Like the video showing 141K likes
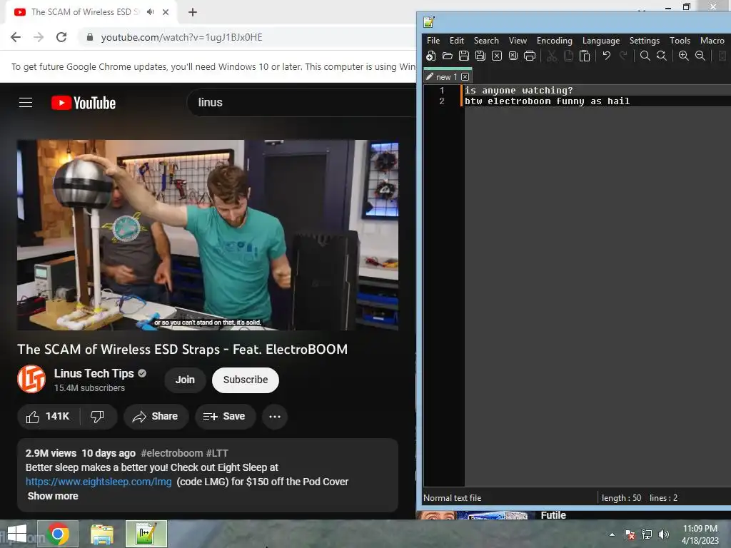Viewport: 731px width, 548px height. click(48, 417)
